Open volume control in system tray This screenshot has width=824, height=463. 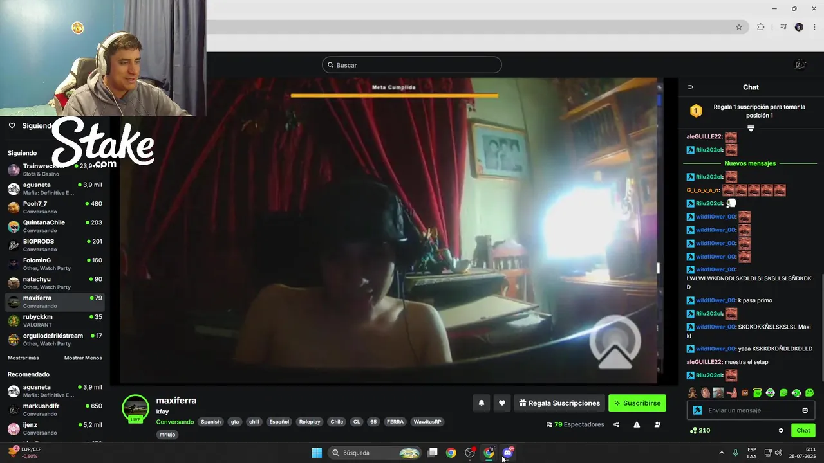[x=778, y=453]
